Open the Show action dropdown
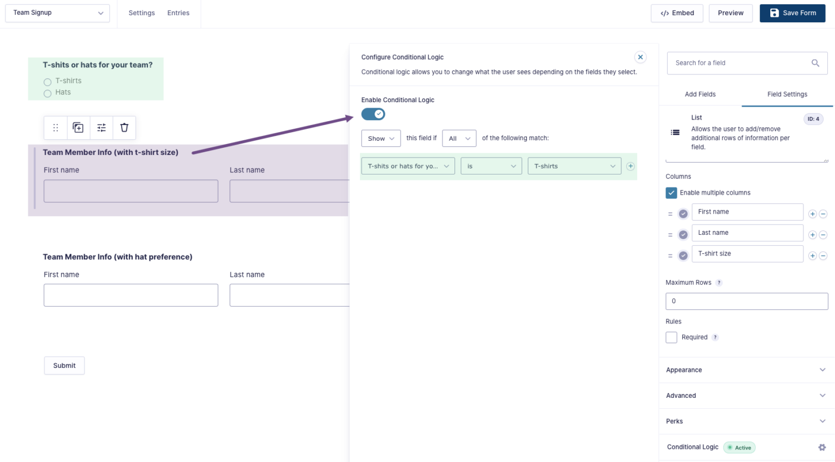Viewport: 835px width, 462px height. [381, 139]
